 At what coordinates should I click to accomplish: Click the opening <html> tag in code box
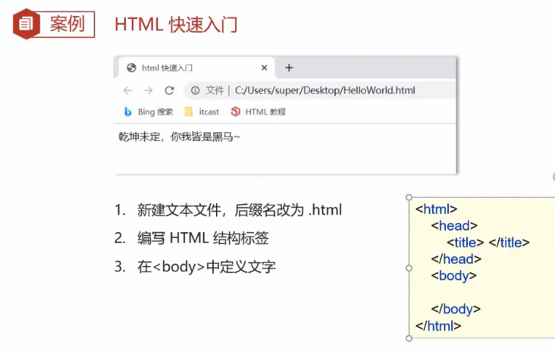tap(436, 209)
